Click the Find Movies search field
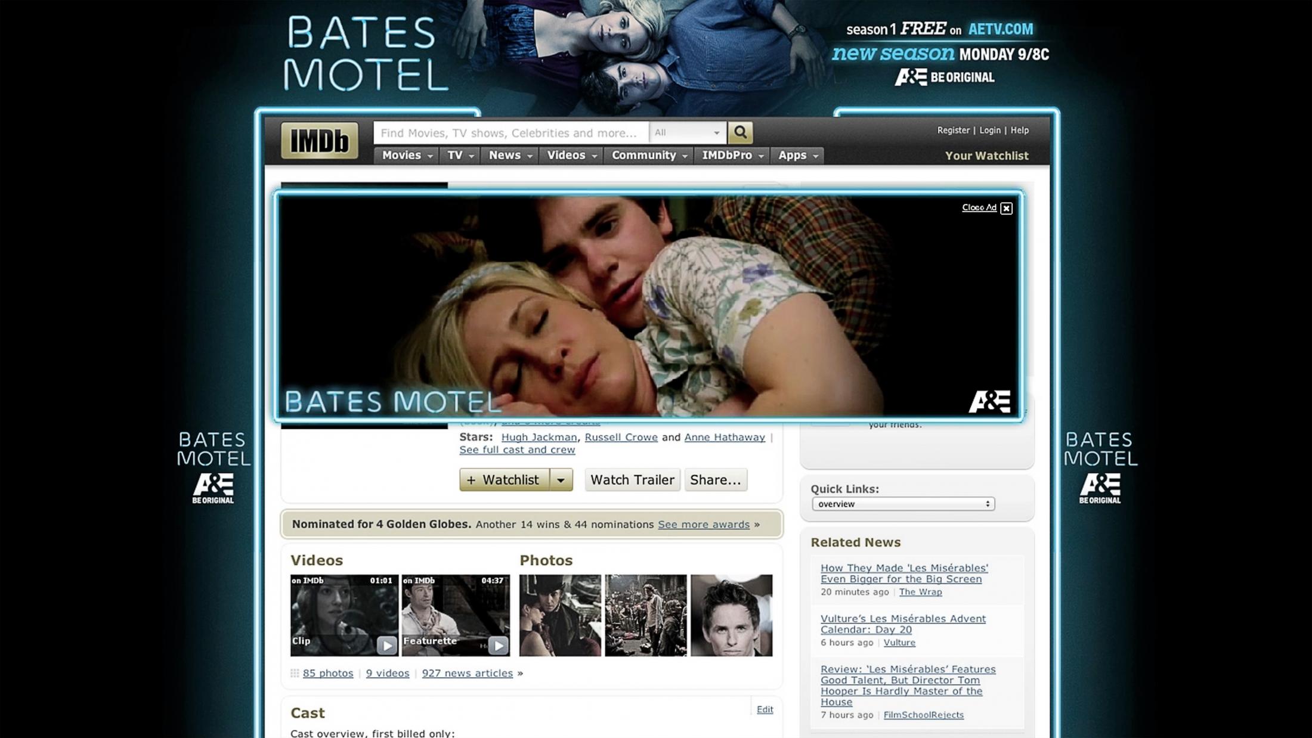Image resolution: width=1312 pixels, height=738 pixels. coord(511,132)
